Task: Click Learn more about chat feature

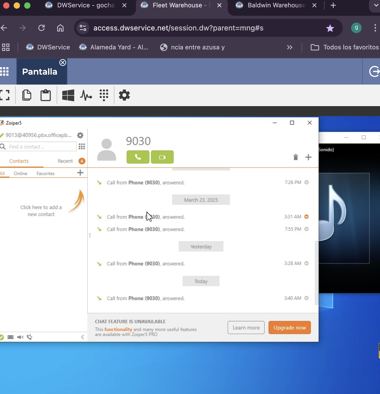Action: tap(246, 328)
